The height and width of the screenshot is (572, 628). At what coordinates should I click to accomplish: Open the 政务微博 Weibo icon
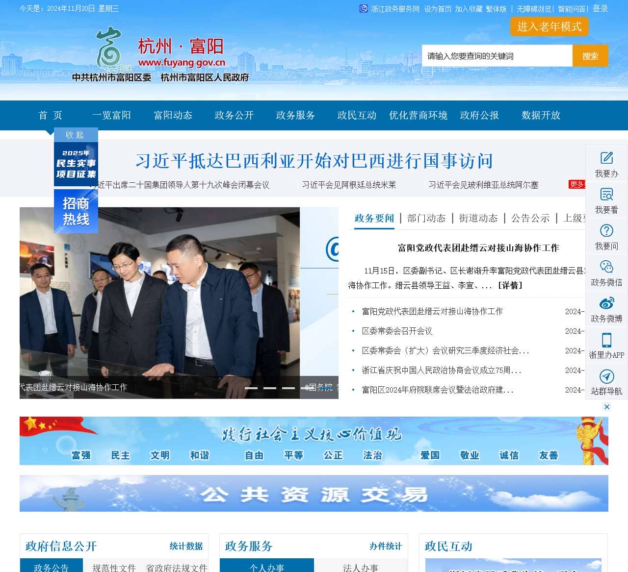(x=607, y=303)
